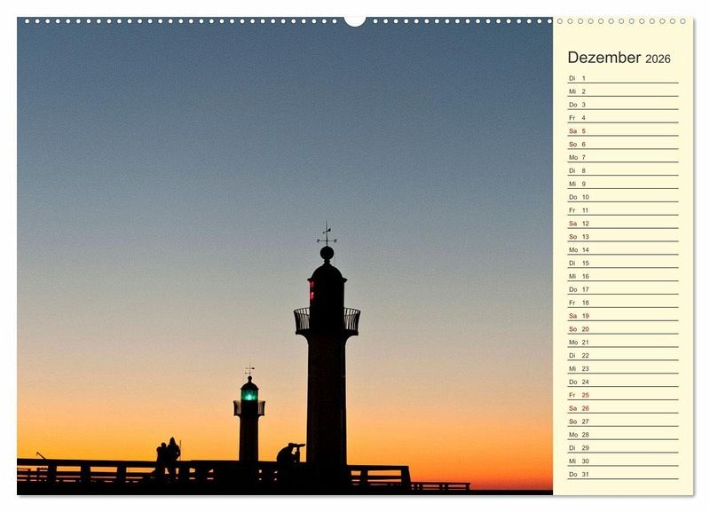This screenshot has height=512, width=710.
Task: Click the weather vane atop tall lighthouse
Action: coord(327,236)
